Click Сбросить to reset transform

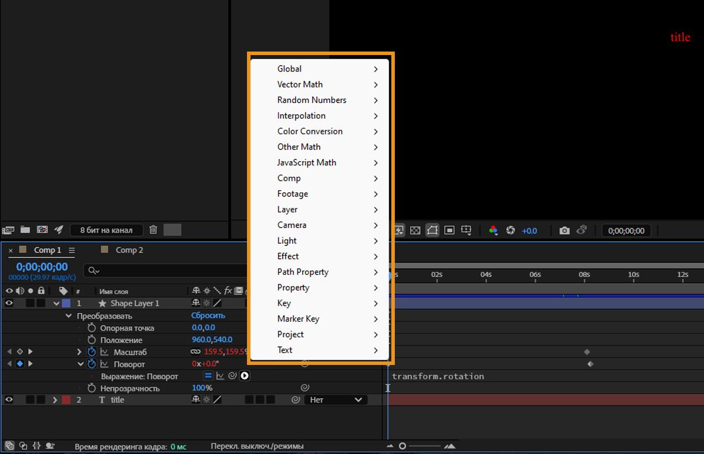(x=208, y=316)
